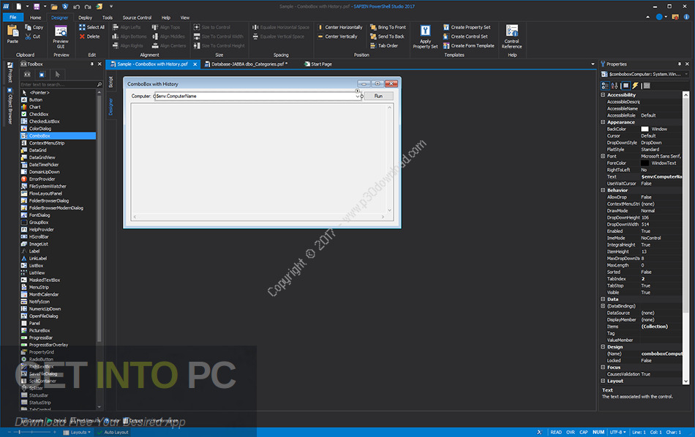Pin the Properties panel
Screen dimensions: 695x437
click(x=679, y=64)
